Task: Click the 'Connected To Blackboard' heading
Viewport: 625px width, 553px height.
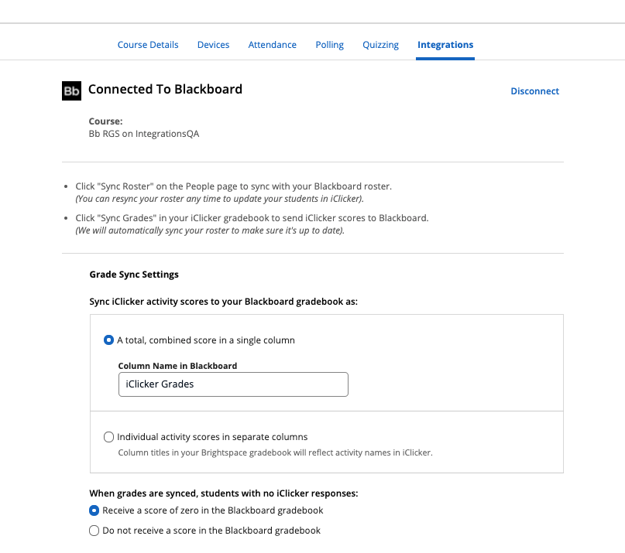Action: point(165,89)
